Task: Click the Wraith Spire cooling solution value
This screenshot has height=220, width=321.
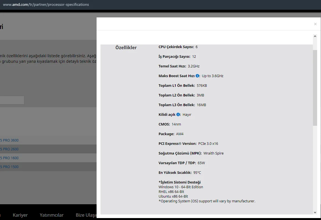Action: pos(213,153)
